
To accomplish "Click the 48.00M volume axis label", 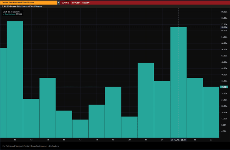I will 224,62.
